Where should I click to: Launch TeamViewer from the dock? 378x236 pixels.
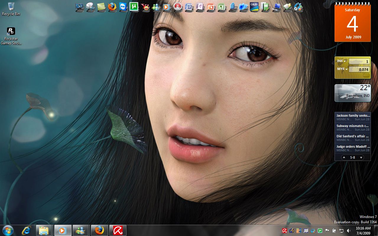123,7
